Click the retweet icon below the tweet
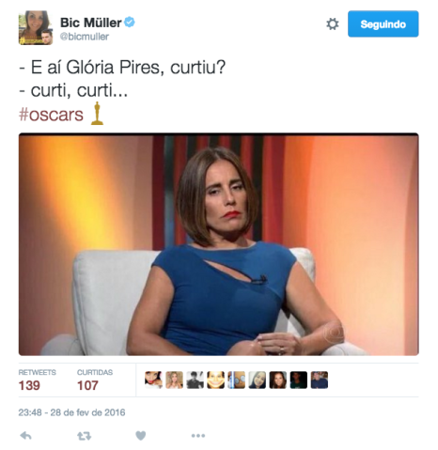This screenshot has height=450, width=438. (x=85, y=436)
